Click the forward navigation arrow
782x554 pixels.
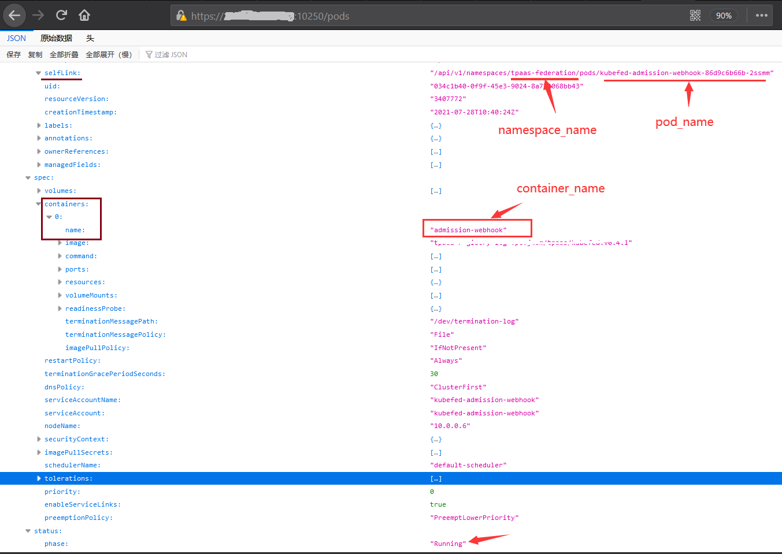[38, 15]
